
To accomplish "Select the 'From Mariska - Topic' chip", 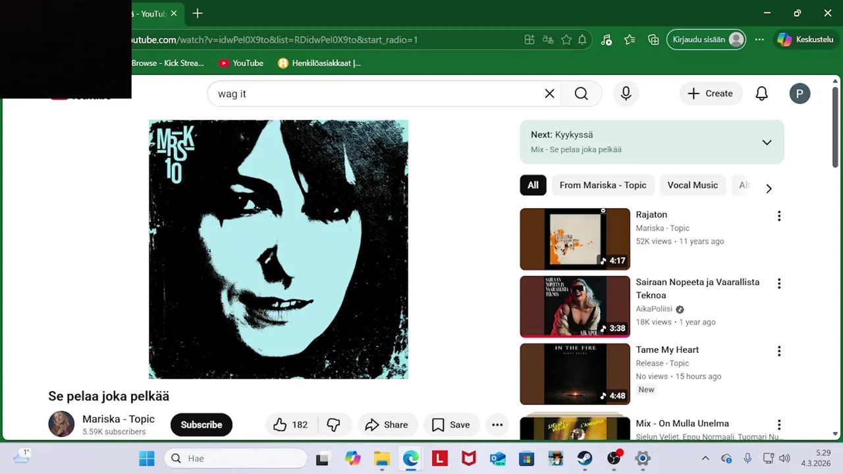I will 603,185.
